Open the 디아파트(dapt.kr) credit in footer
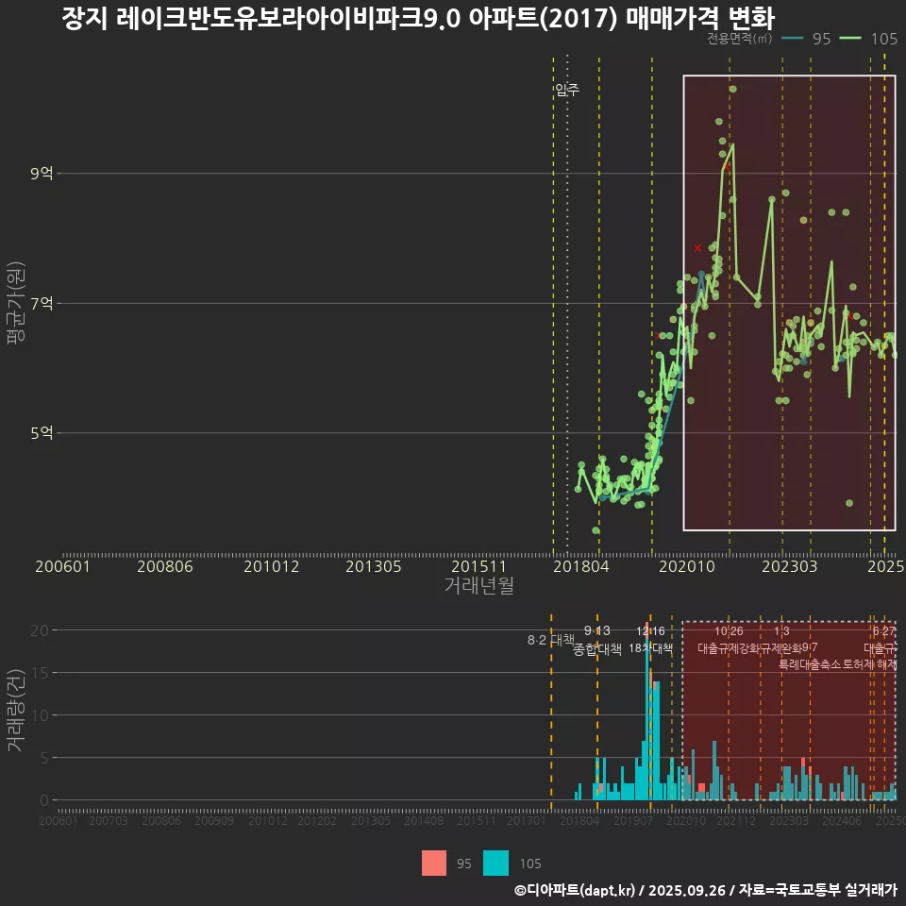This screenshot has width=906, height=906. click(x=577, y=890)
